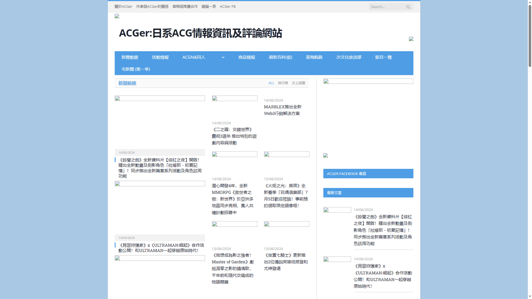Click sidebar thumbnail beside 見習狩獵家 article

337,259
